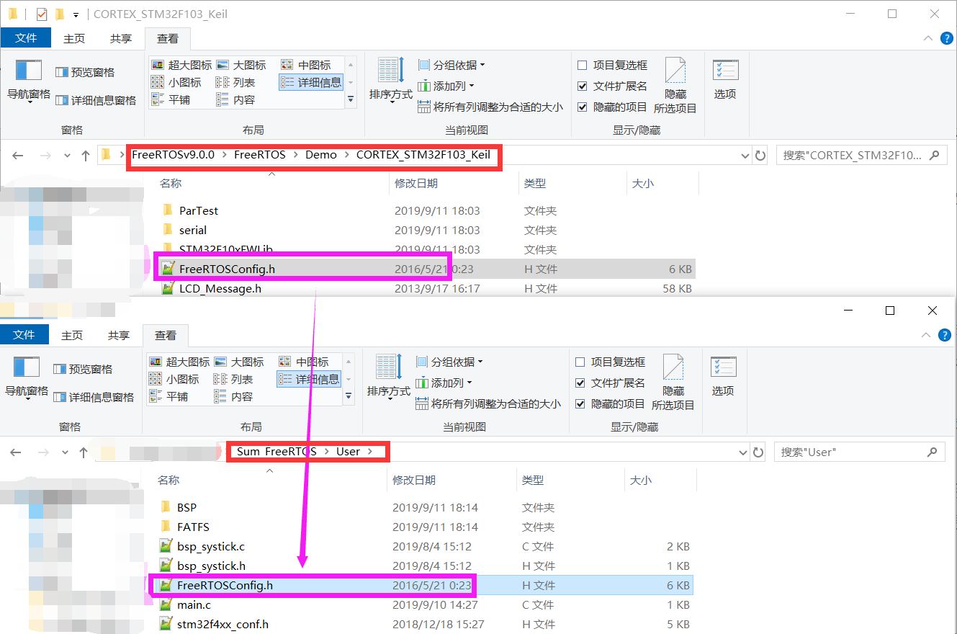This screenshot has height=634, width=957.
Task: Go back in upper CORTEX window
Action: (x=18, y=155)
